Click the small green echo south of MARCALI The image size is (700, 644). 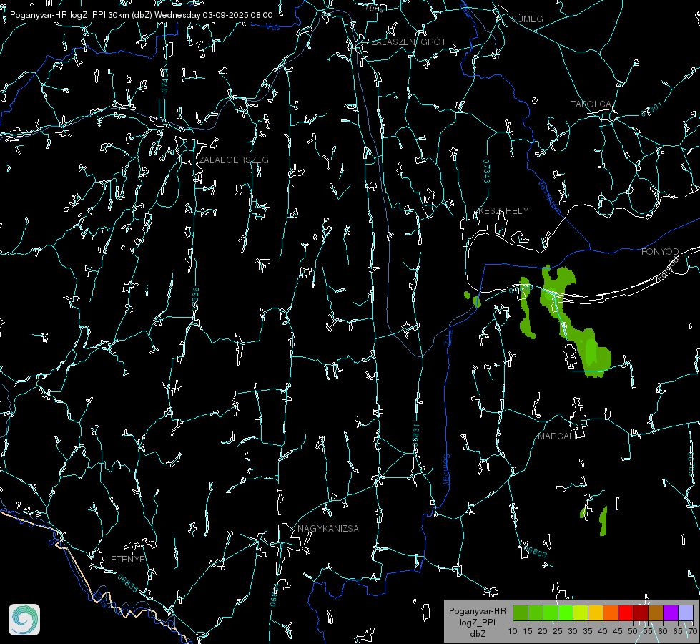tap(603, 521)
